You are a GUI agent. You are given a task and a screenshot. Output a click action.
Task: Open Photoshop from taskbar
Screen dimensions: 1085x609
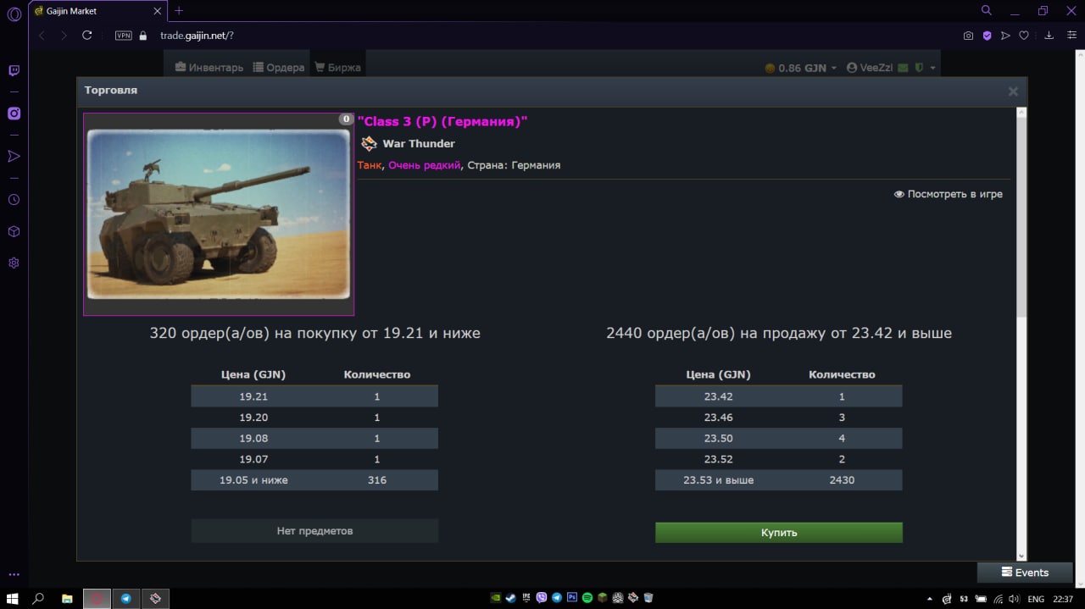click(572, 598)
